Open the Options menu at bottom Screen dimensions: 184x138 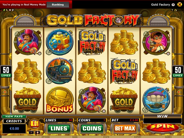tap(45, 137)
